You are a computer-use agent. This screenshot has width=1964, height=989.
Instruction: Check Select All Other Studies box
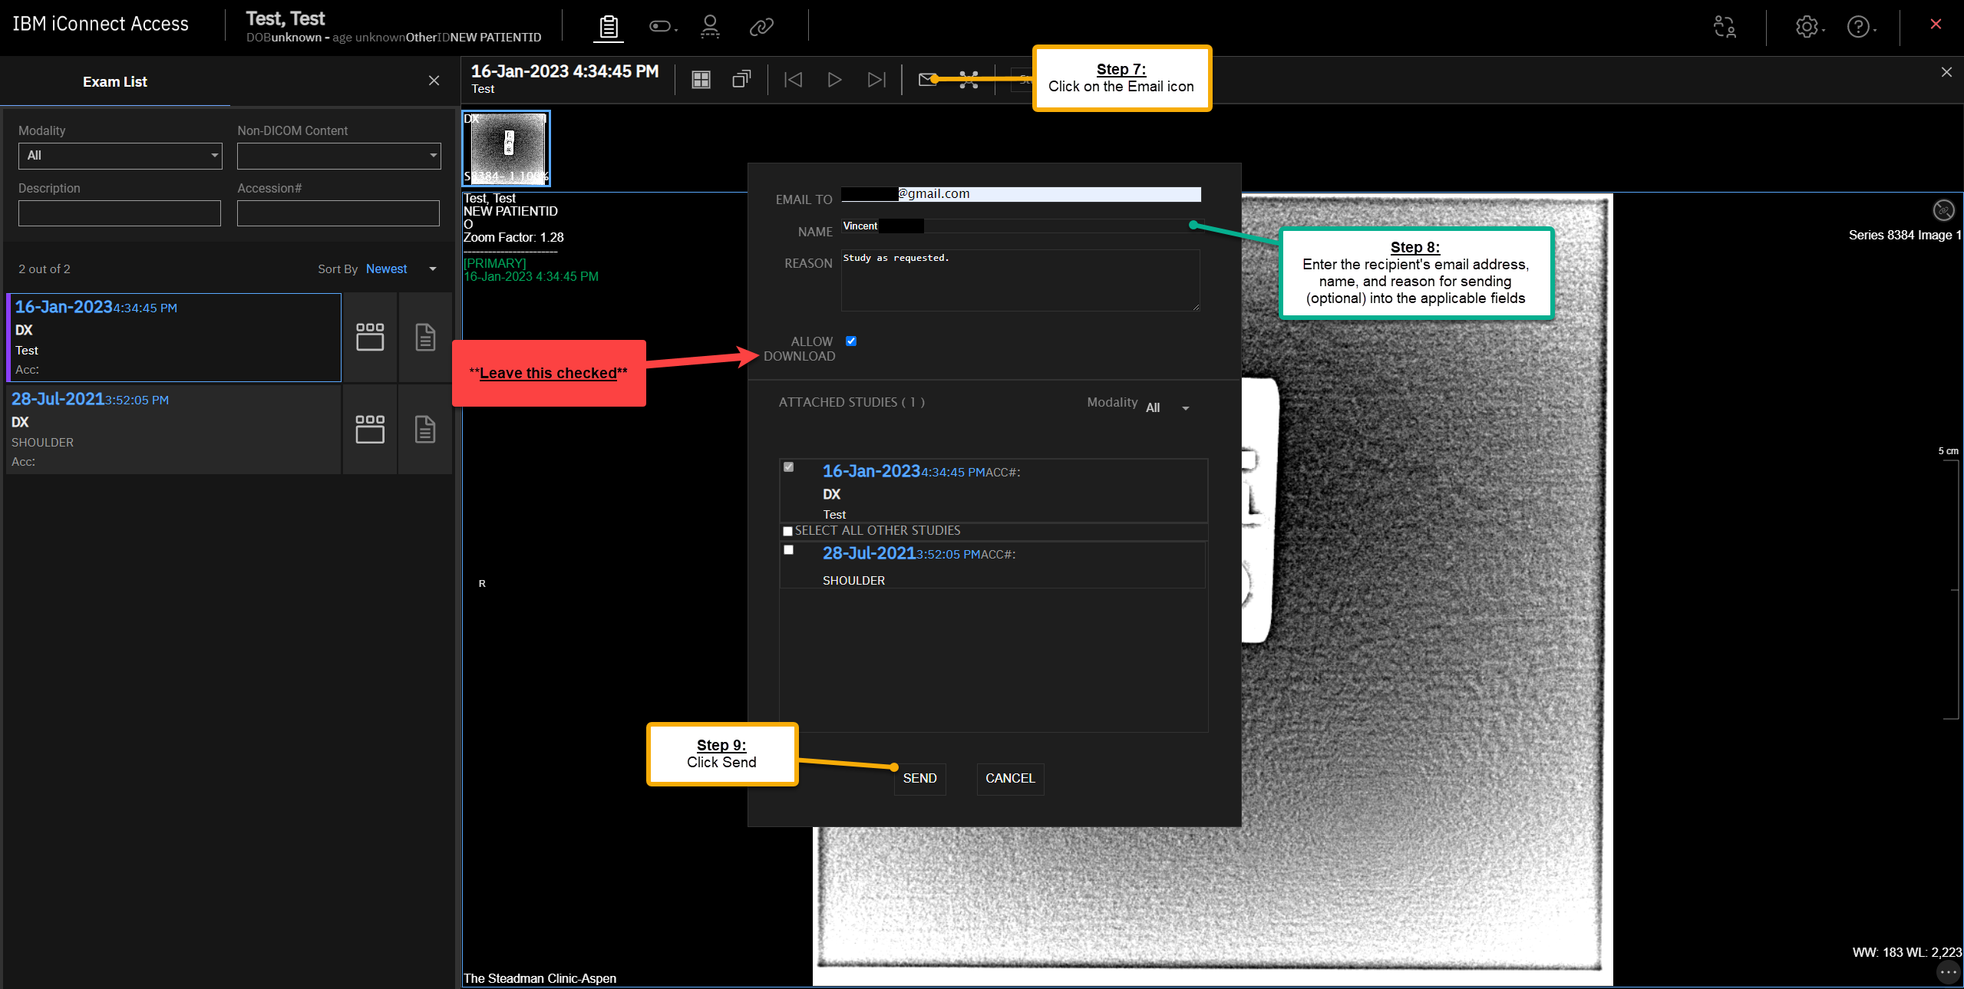[787, 531]
